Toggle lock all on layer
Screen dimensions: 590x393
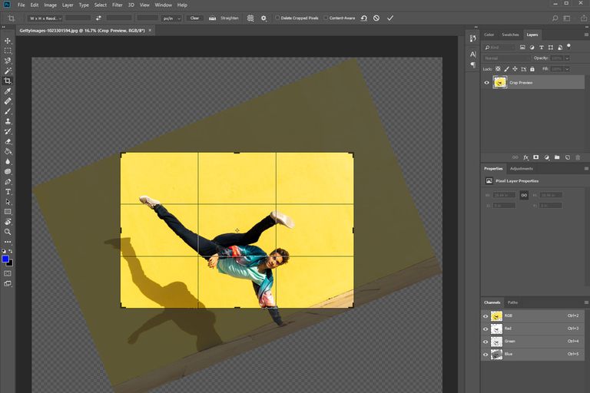point(532,69)
